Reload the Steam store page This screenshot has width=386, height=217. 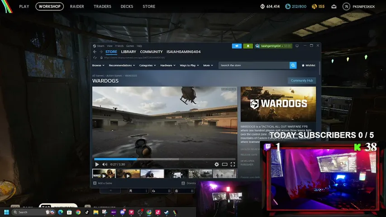pyautogui.click(x=95, y=57)
